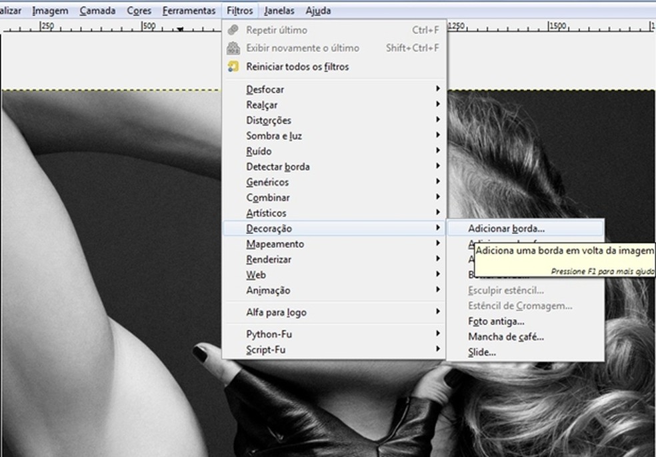Open the Ajuda menu
The height and width of the screenshot is (457, 656).
click(318, 10)
